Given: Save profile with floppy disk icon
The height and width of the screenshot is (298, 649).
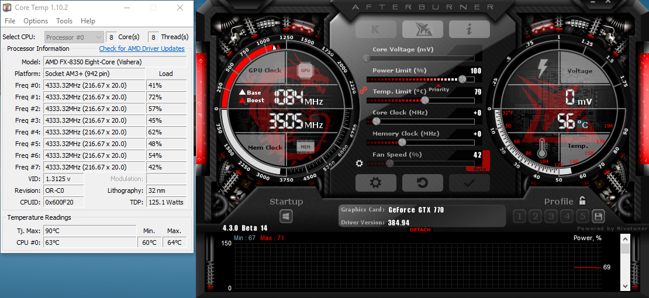Looking at the screenshot, I should coord(598,216).
